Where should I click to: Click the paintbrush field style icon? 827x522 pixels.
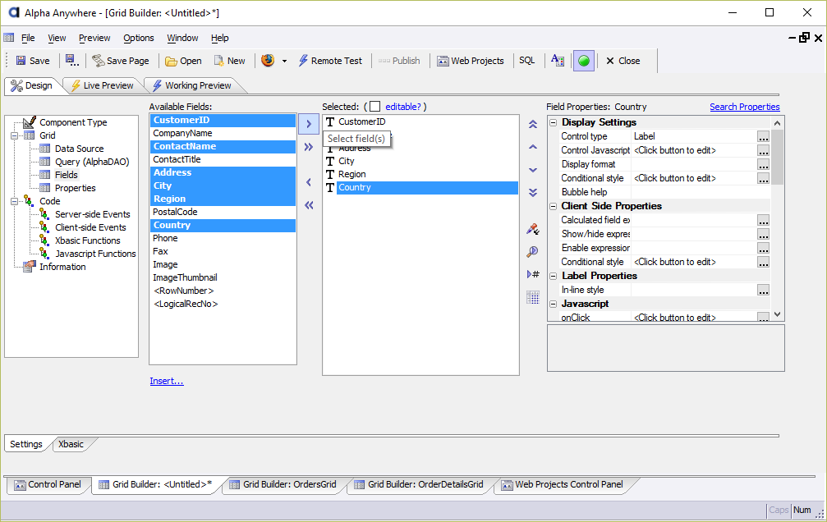533,229
